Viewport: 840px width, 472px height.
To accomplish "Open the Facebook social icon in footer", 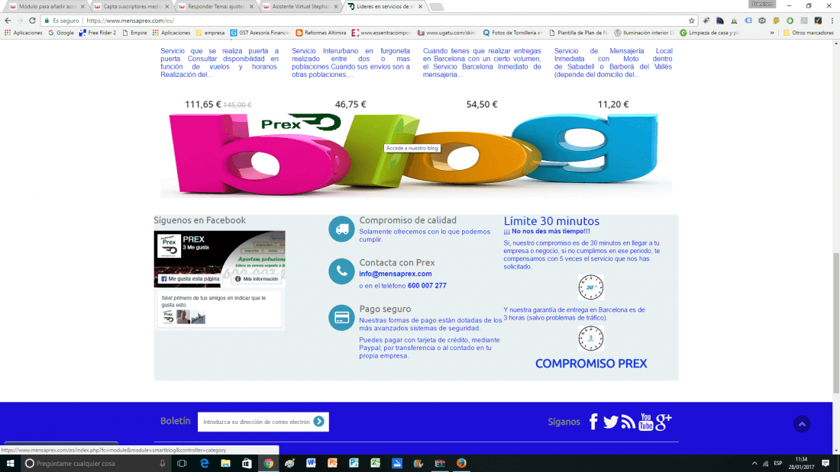I will 593,422.
